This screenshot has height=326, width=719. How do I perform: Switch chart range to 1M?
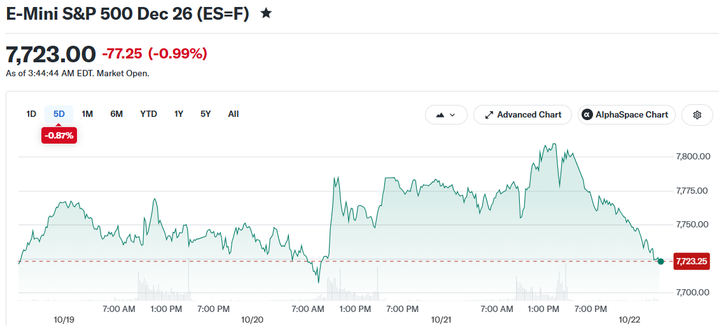point(87,114)
